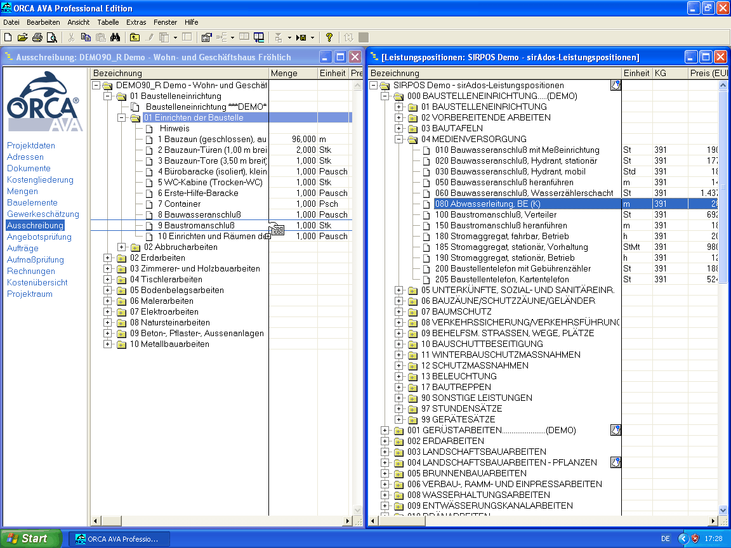Click the pencil edit toolbar icon
The image size is (731, 548).
pyautogui.click(x=150, y=37)
